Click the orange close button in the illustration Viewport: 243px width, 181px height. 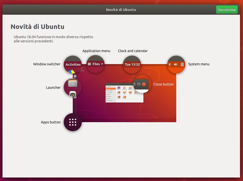(144, 85)
